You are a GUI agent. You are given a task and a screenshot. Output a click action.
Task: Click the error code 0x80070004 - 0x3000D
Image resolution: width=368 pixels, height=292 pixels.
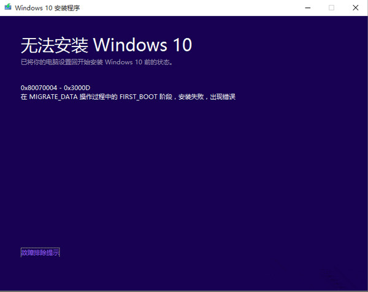point(55,88)
